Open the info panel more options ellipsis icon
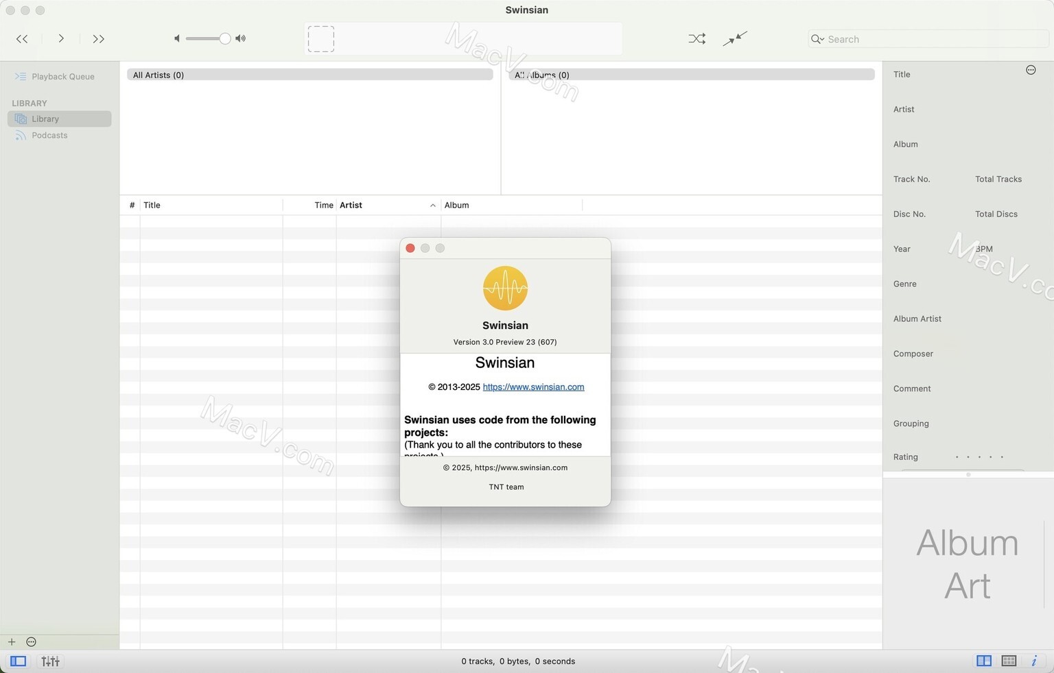 1031,70
